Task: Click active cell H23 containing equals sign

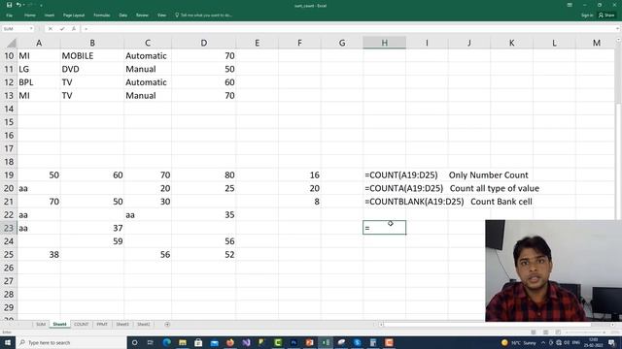Action: click(385, 228)
